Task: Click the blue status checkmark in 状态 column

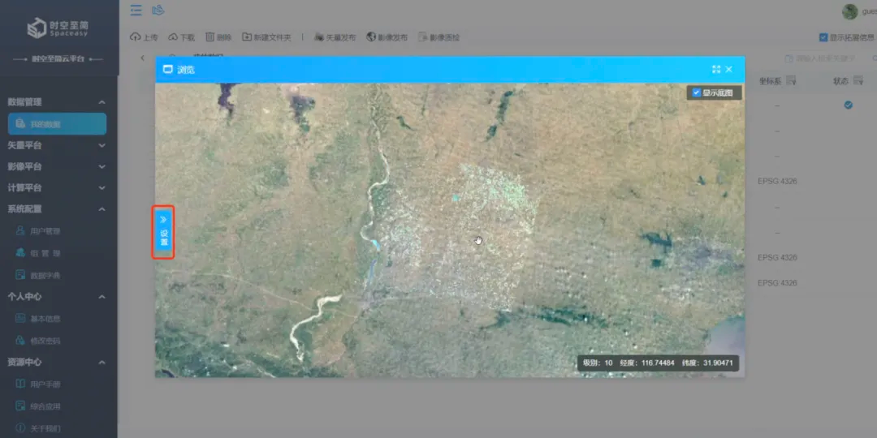Action: pyautogui.click(x=849, y=105)
